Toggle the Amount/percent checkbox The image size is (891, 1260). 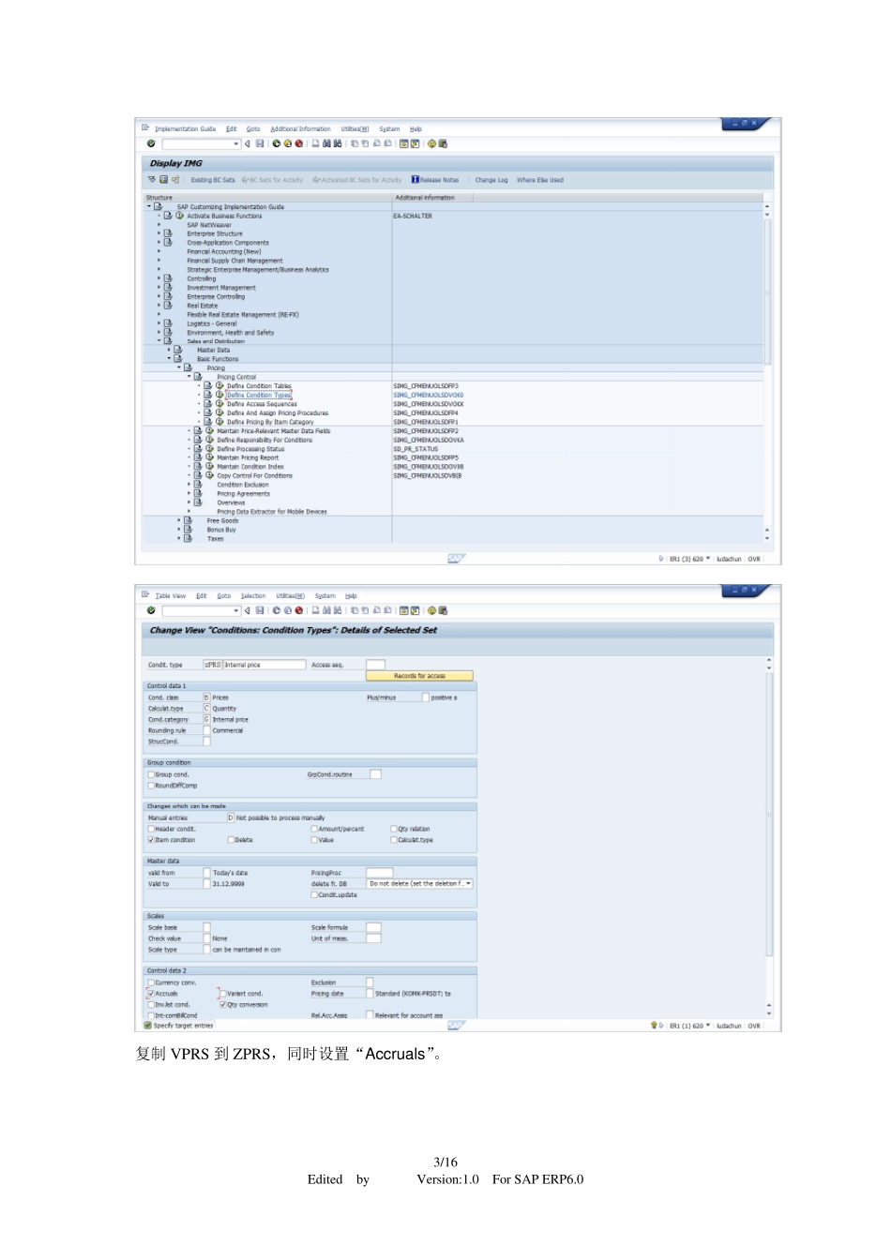tap(314, 829)
